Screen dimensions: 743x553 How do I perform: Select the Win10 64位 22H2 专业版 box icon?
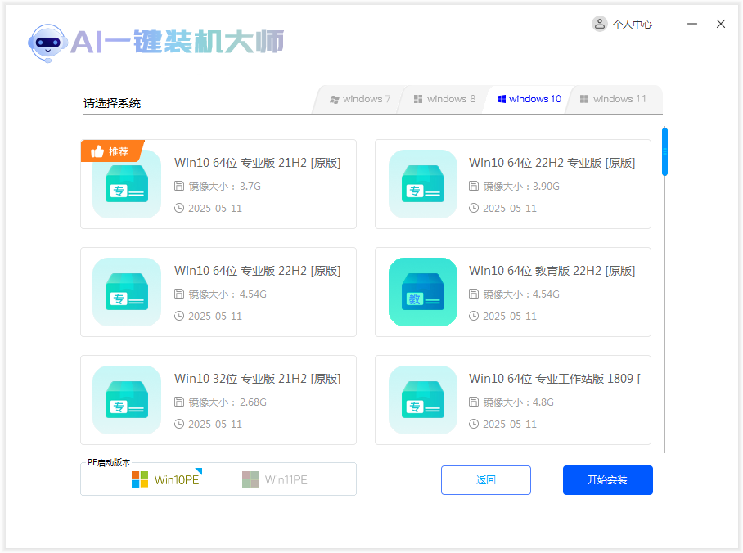pyautogui.click(x=423, y=184)
